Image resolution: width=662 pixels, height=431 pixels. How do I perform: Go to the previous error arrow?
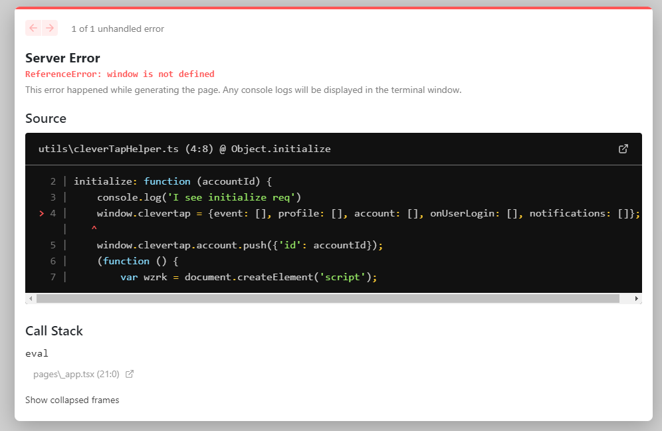point(33,29)
